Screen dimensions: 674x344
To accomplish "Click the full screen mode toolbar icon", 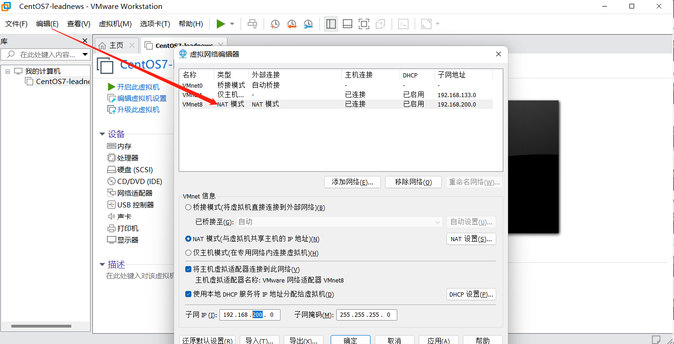I will click(x=364, y=24).
